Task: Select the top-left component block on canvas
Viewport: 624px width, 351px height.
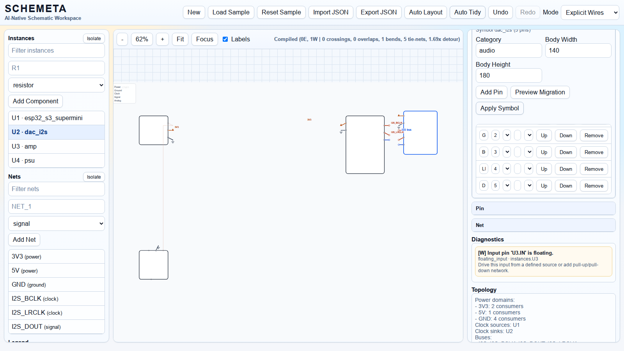Action: click(x=153, y=130)
